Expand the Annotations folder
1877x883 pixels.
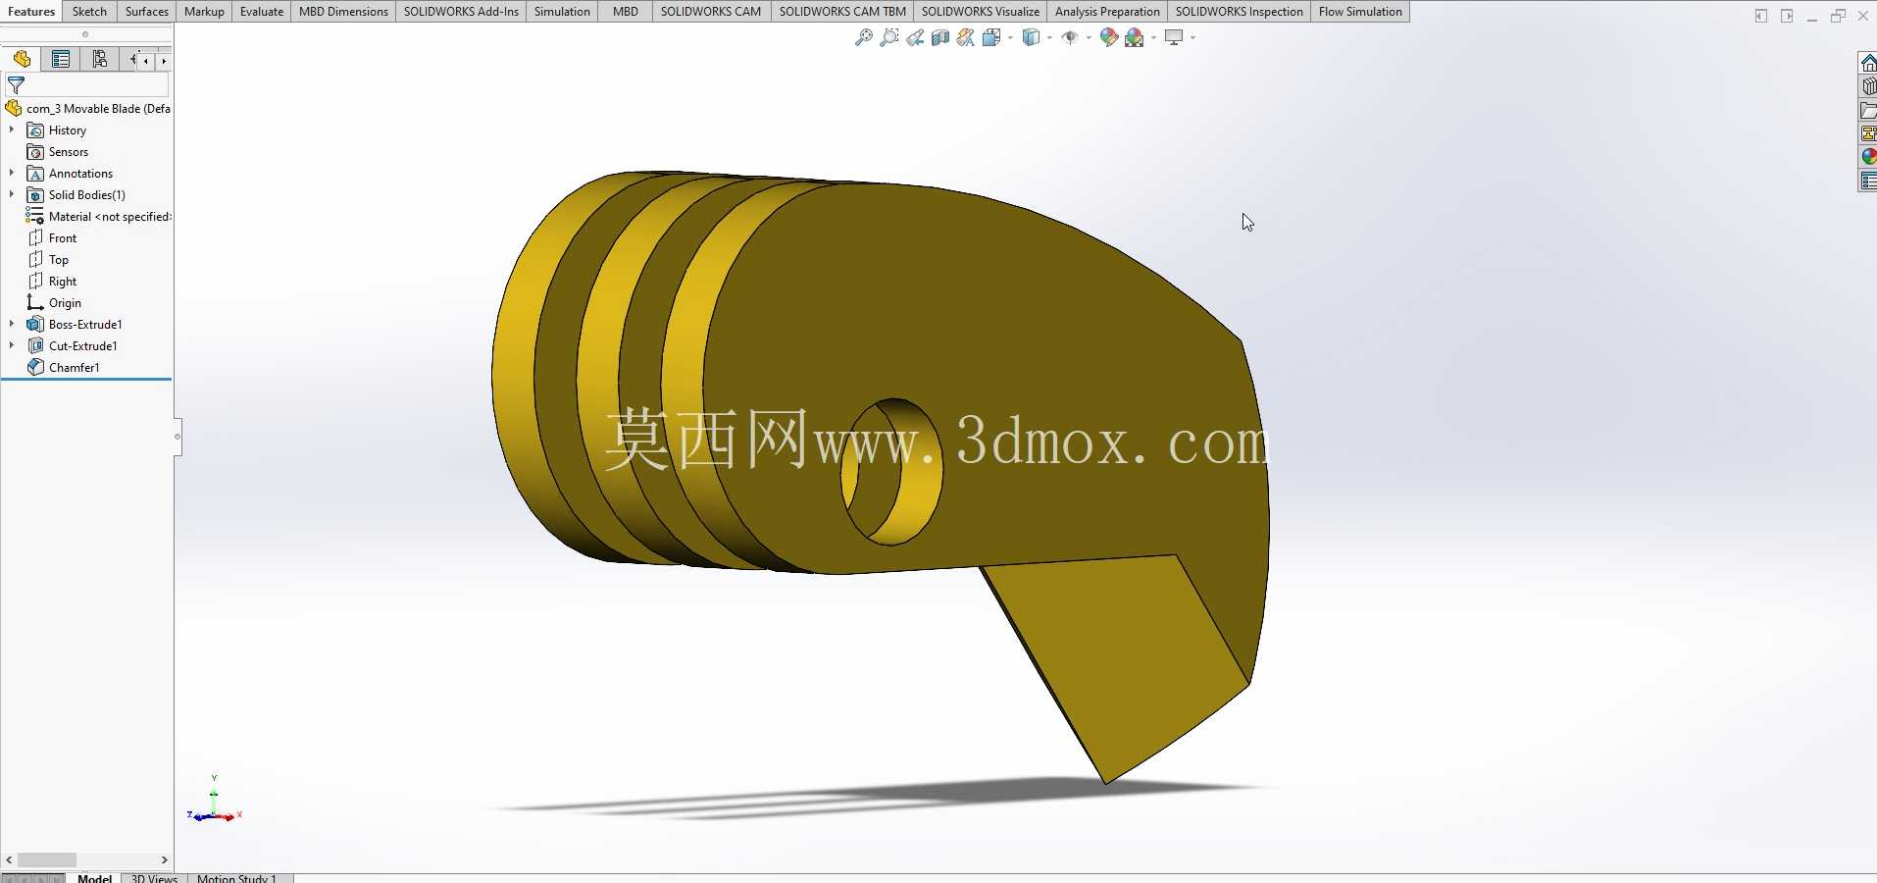coord(11,173)
